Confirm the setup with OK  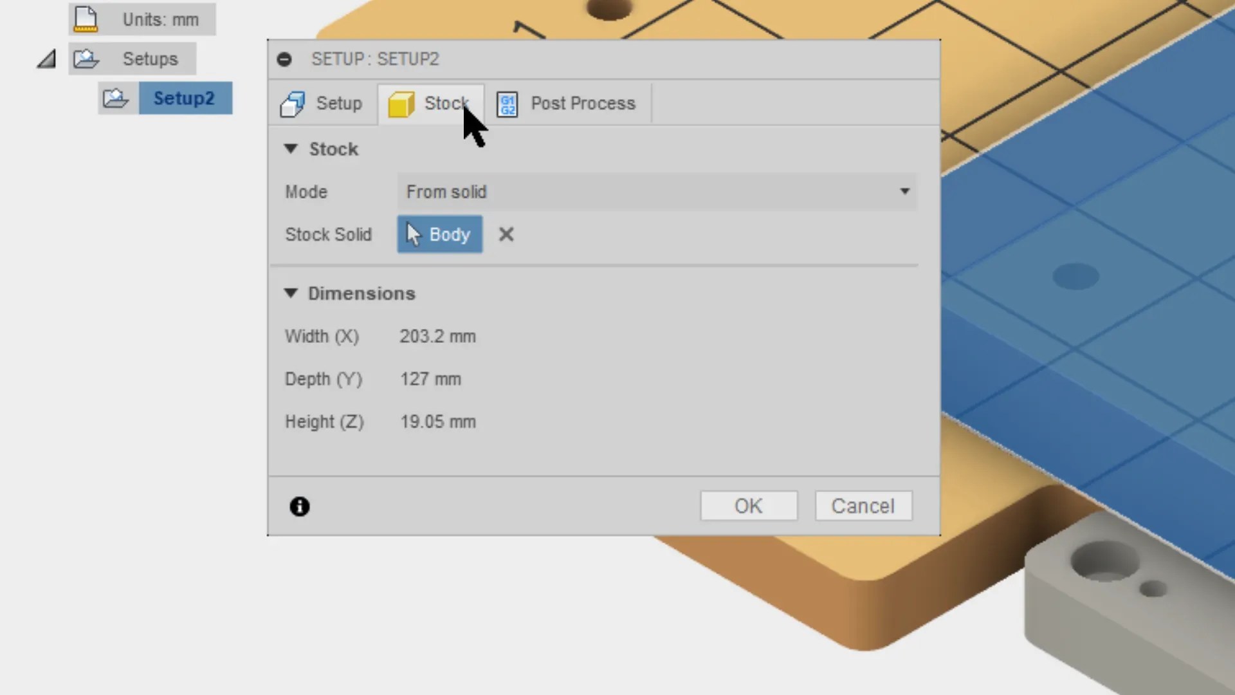(748, 506)
